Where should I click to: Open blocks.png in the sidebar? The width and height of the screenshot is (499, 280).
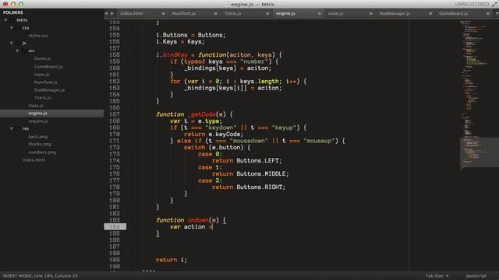40,144
